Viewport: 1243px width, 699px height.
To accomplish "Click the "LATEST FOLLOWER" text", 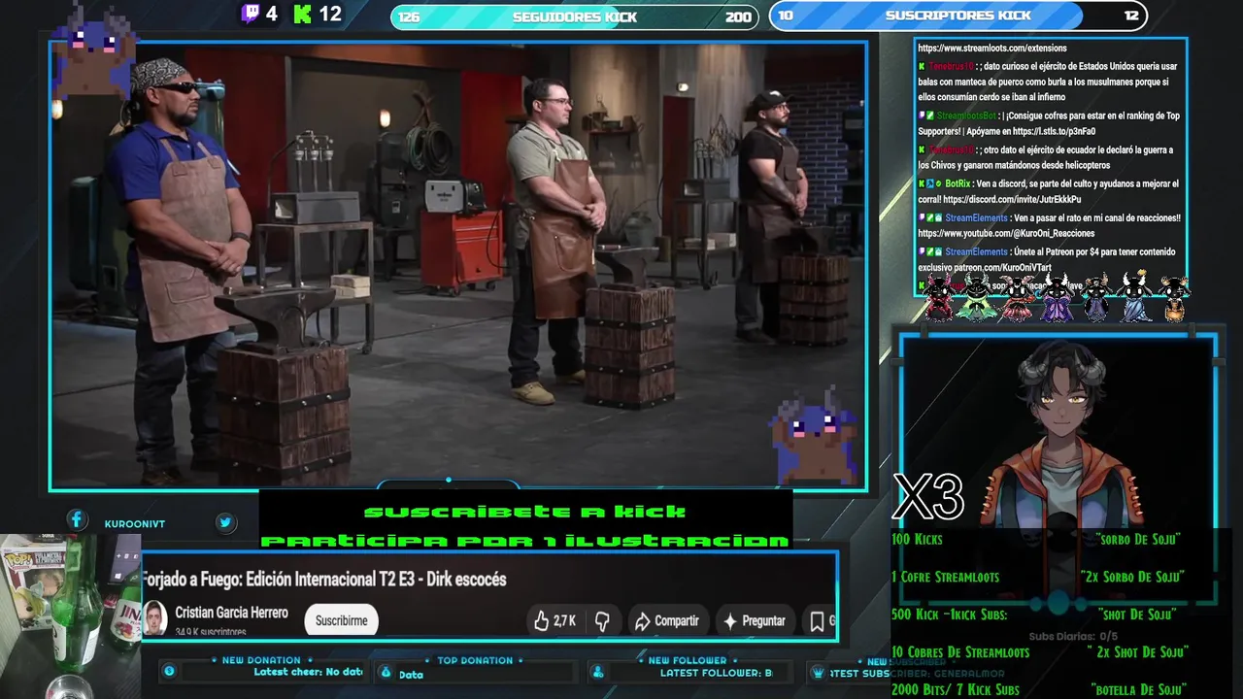I will (717, 673).
